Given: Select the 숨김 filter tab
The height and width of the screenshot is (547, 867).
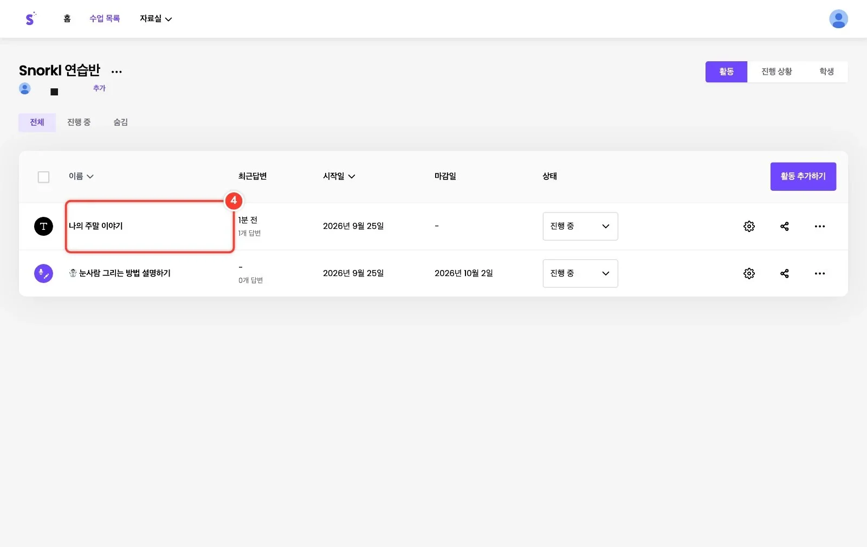Looking at the screenshot, I should 120,123.
